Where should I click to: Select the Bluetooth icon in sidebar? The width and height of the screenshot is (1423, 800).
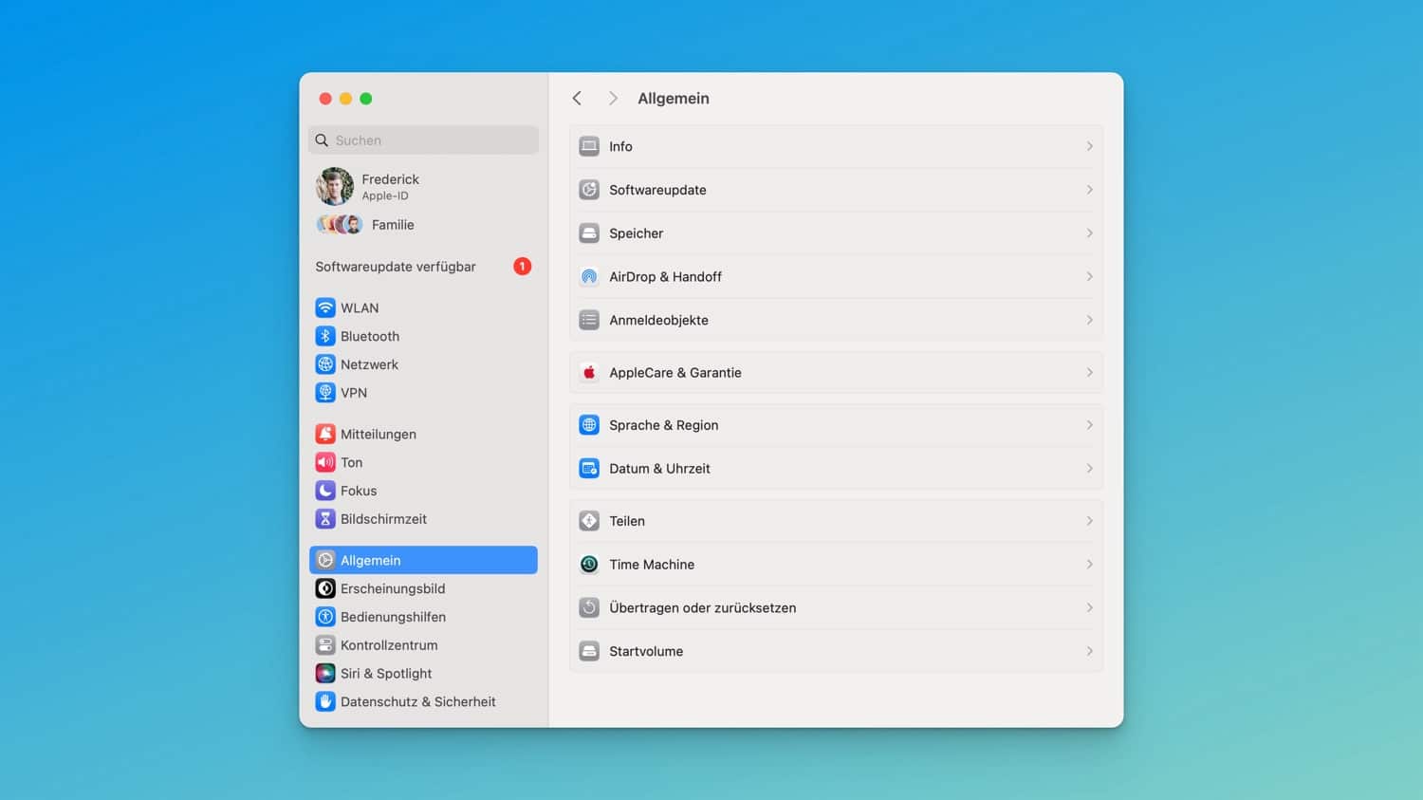325,336
